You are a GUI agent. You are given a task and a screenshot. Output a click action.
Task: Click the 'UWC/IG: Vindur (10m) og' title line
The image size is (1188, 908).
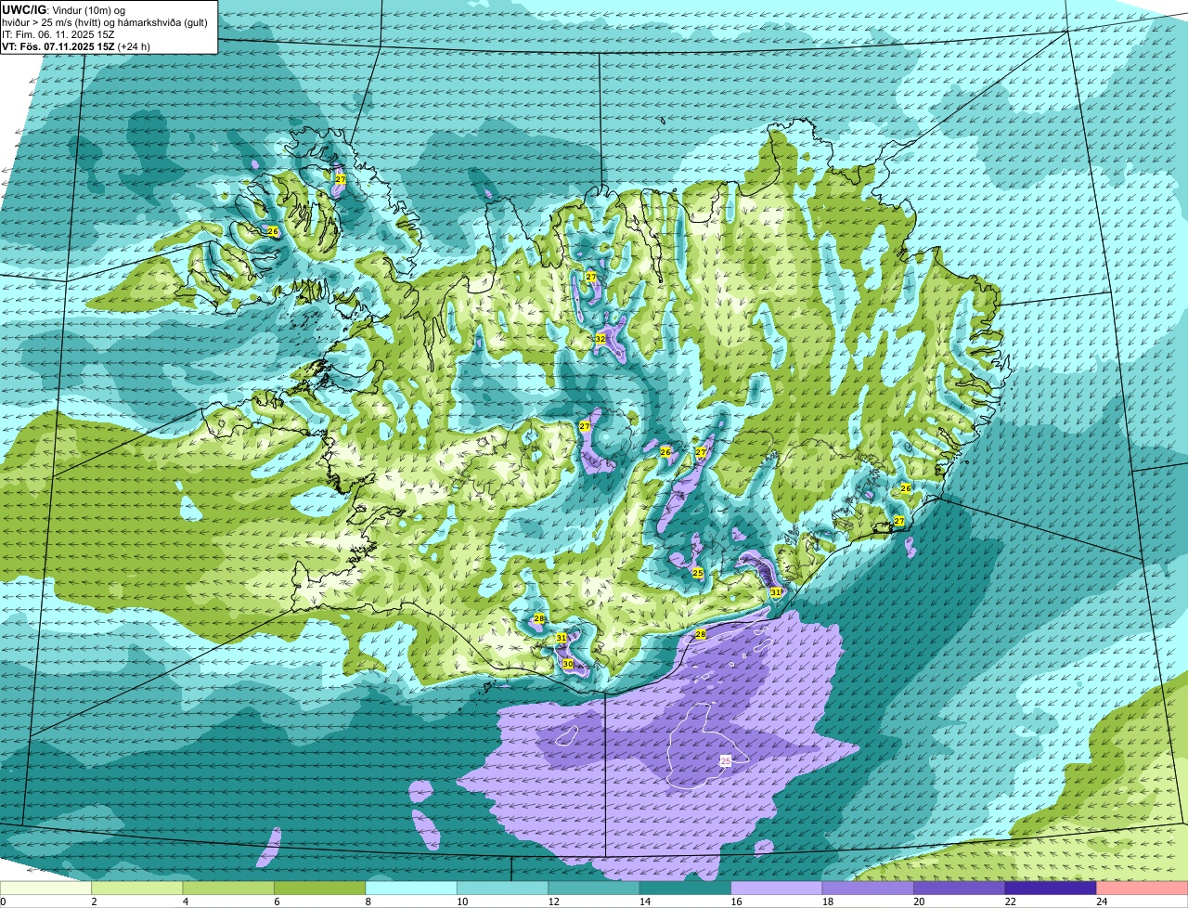[x=63, y=9]
